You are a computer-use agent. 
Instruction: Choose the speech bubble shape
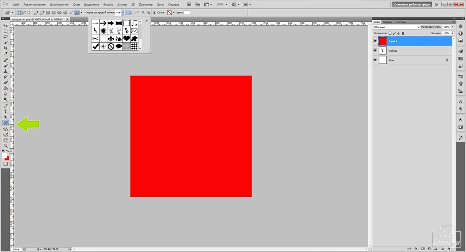point(119,46)
